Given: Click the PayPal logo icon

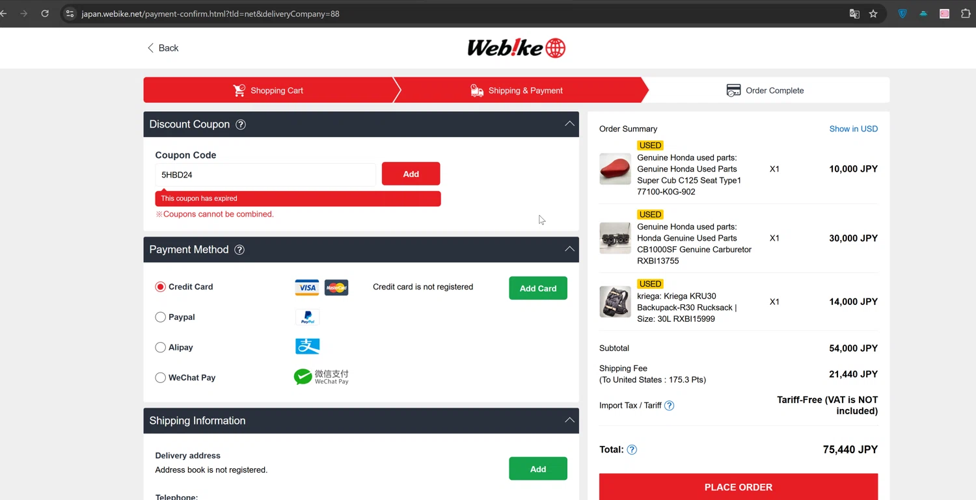Looking at the screenshot, I should click(x=308, y=317).
